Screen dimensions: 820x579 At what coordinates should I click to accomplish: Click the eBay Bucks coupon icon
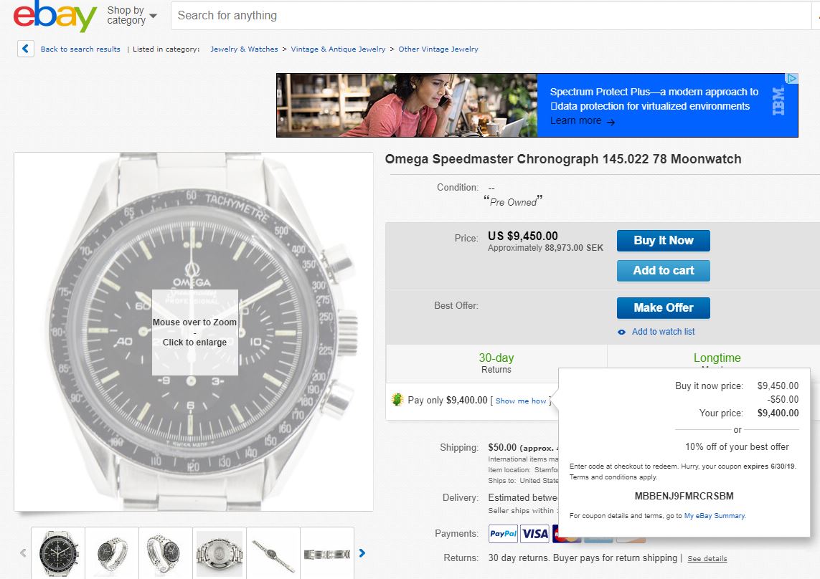pos(397,400)
